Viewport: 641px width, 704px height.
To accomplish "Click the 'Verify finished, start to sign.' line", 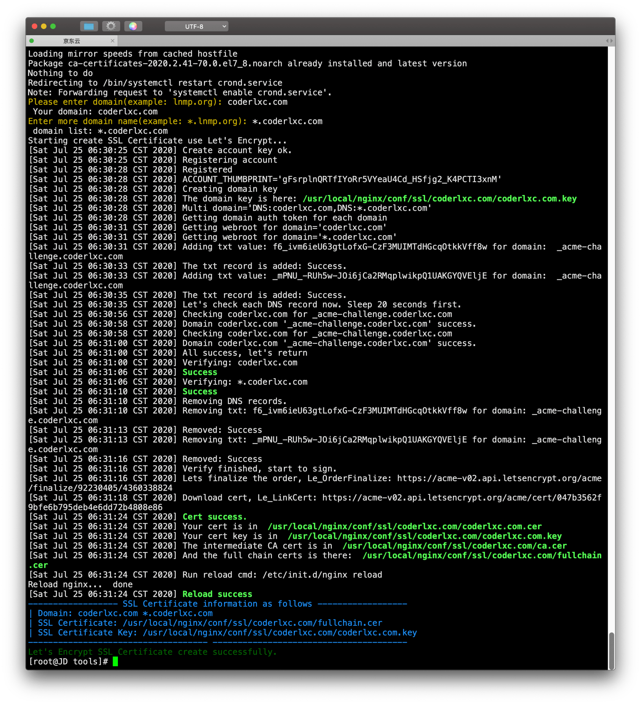I will pyautogui.click(x=259, y=469).
